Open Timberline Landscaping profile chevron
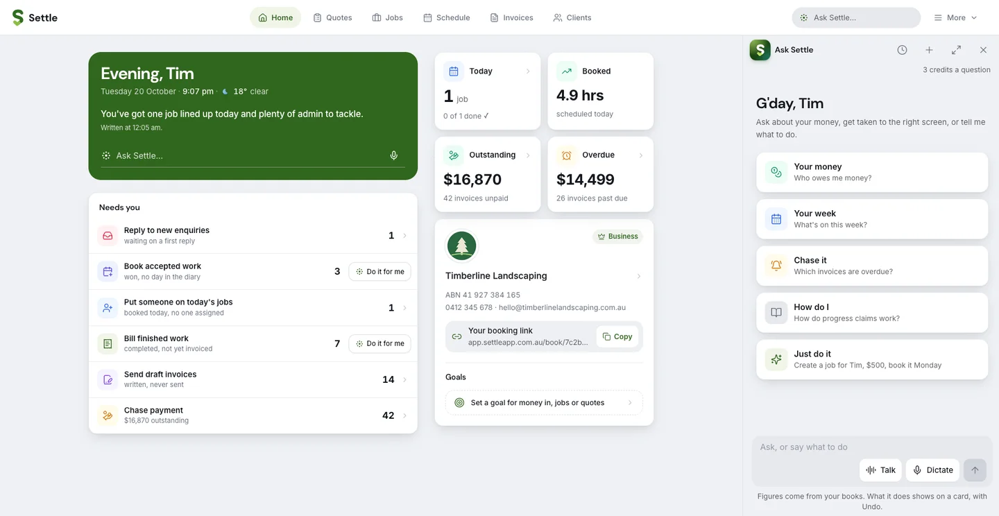 [639, 276]
